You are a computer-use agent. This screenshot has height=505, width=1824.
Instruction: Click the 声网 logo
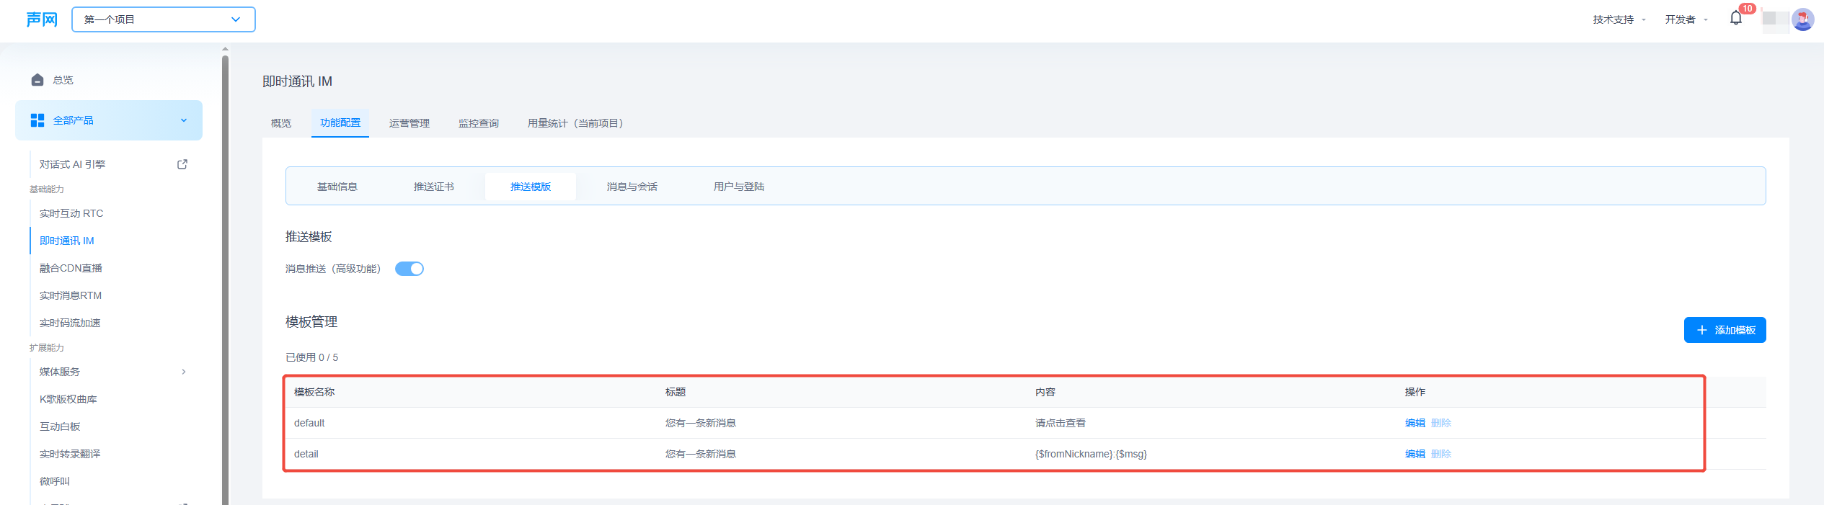(42, 19)
